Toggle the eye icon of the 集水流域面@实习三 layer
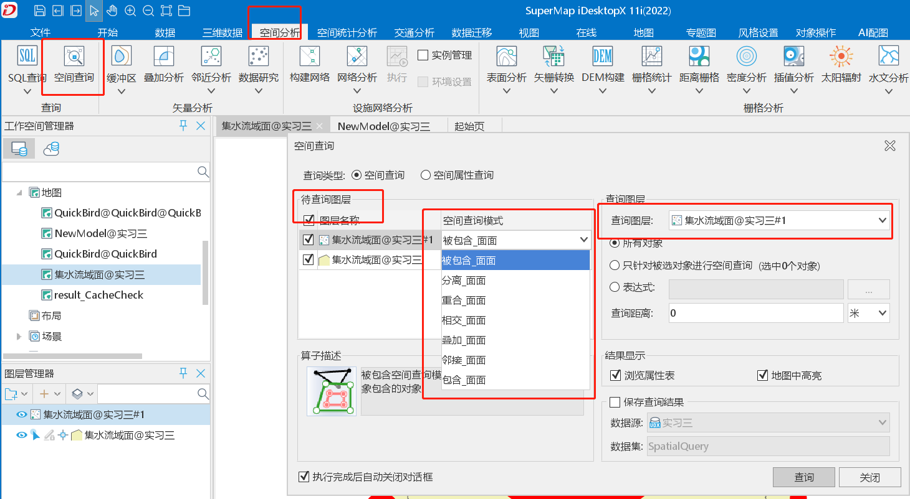Viewport: 910px width, 499px height. click(21, 435)
